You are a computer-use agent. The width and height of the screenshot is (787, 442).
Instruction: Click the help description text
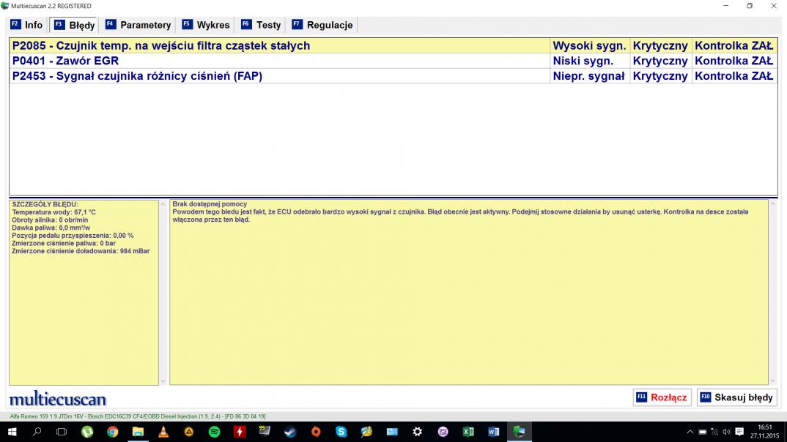point(460,215)
